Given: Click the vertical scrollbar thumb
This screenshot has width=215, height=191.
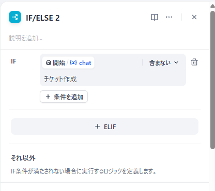Looking at the screenshot, I should [x=212, y=80].
